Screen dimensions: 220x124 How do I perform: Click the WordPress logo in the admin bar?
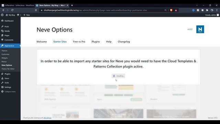tap(2, 15)
